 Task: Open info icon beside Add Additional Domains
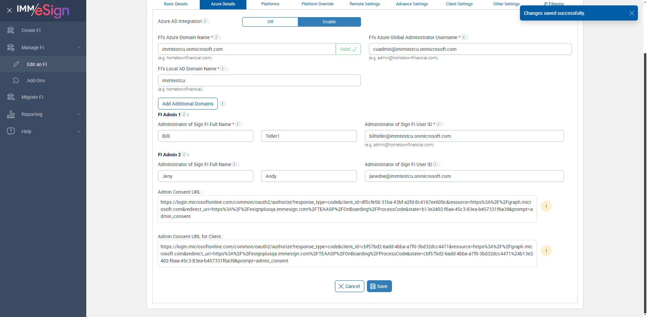pos(223,103)
